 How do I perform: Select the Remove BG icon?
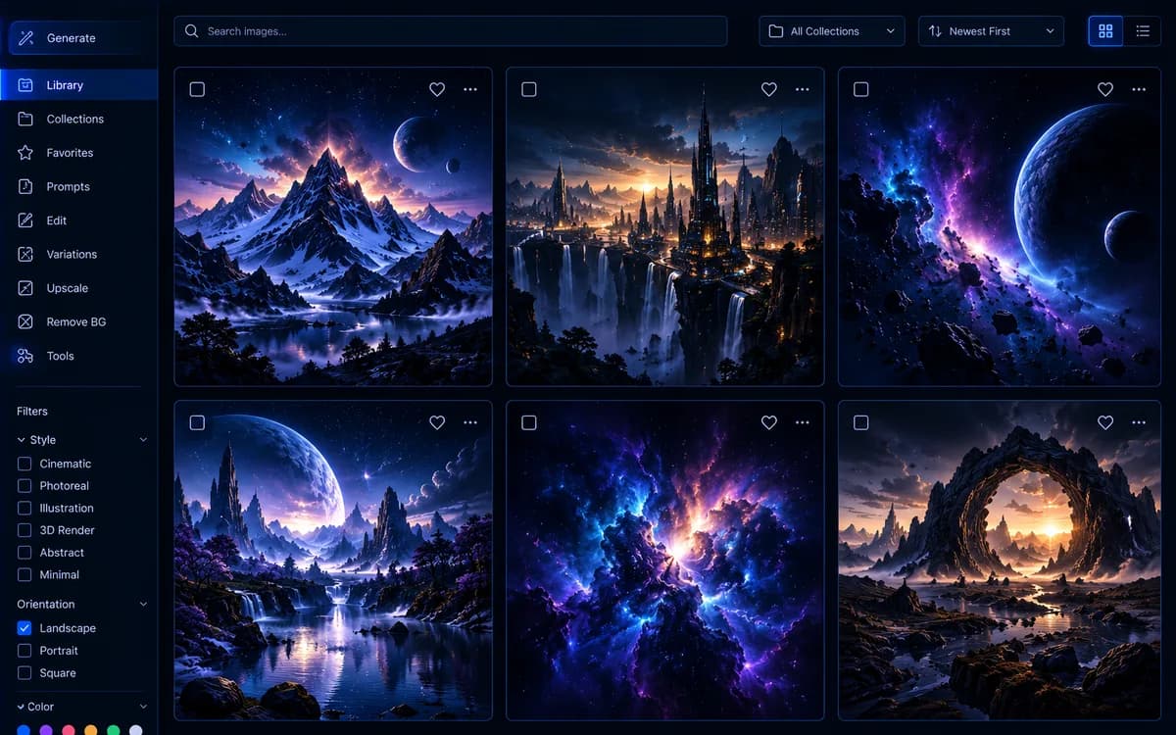tap(25, 321)
